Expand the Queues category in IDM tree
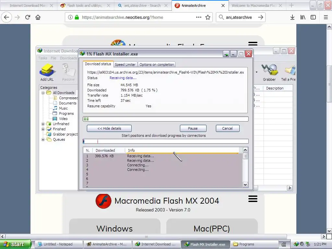The width and height of the screenshot is (332, 249). point(43,139)
